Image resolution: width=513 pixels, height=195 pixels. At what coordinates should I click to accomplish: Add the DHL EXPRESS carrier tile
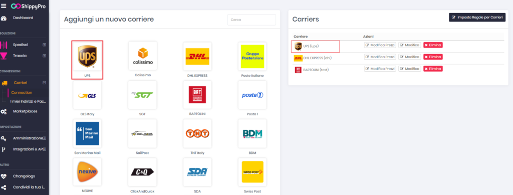197,56
